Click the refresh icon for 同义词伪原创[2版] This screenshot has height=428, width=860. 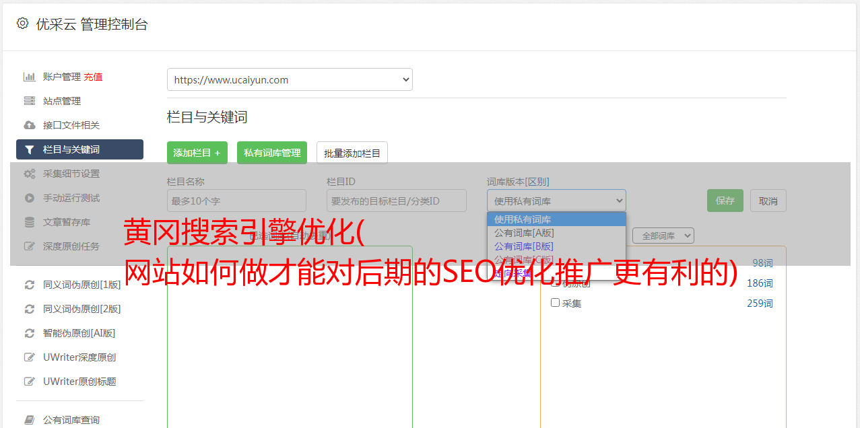tap(29, 309)
